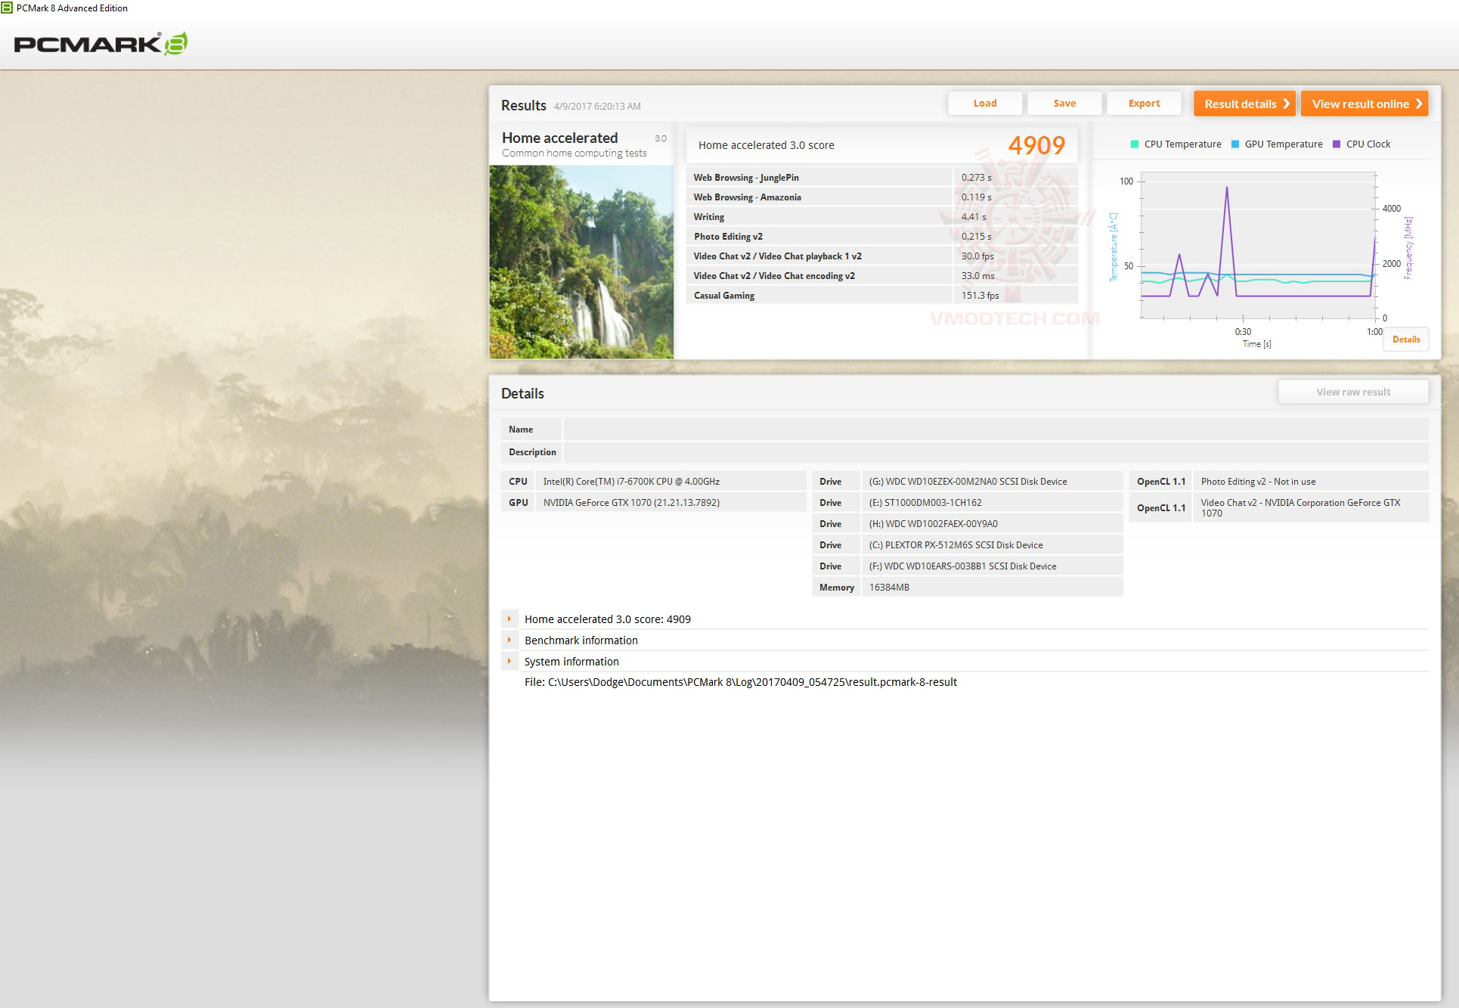Click the GPU Temperature legend square
This screenshot has width=1459, height=1008.
coord(1235,144)
